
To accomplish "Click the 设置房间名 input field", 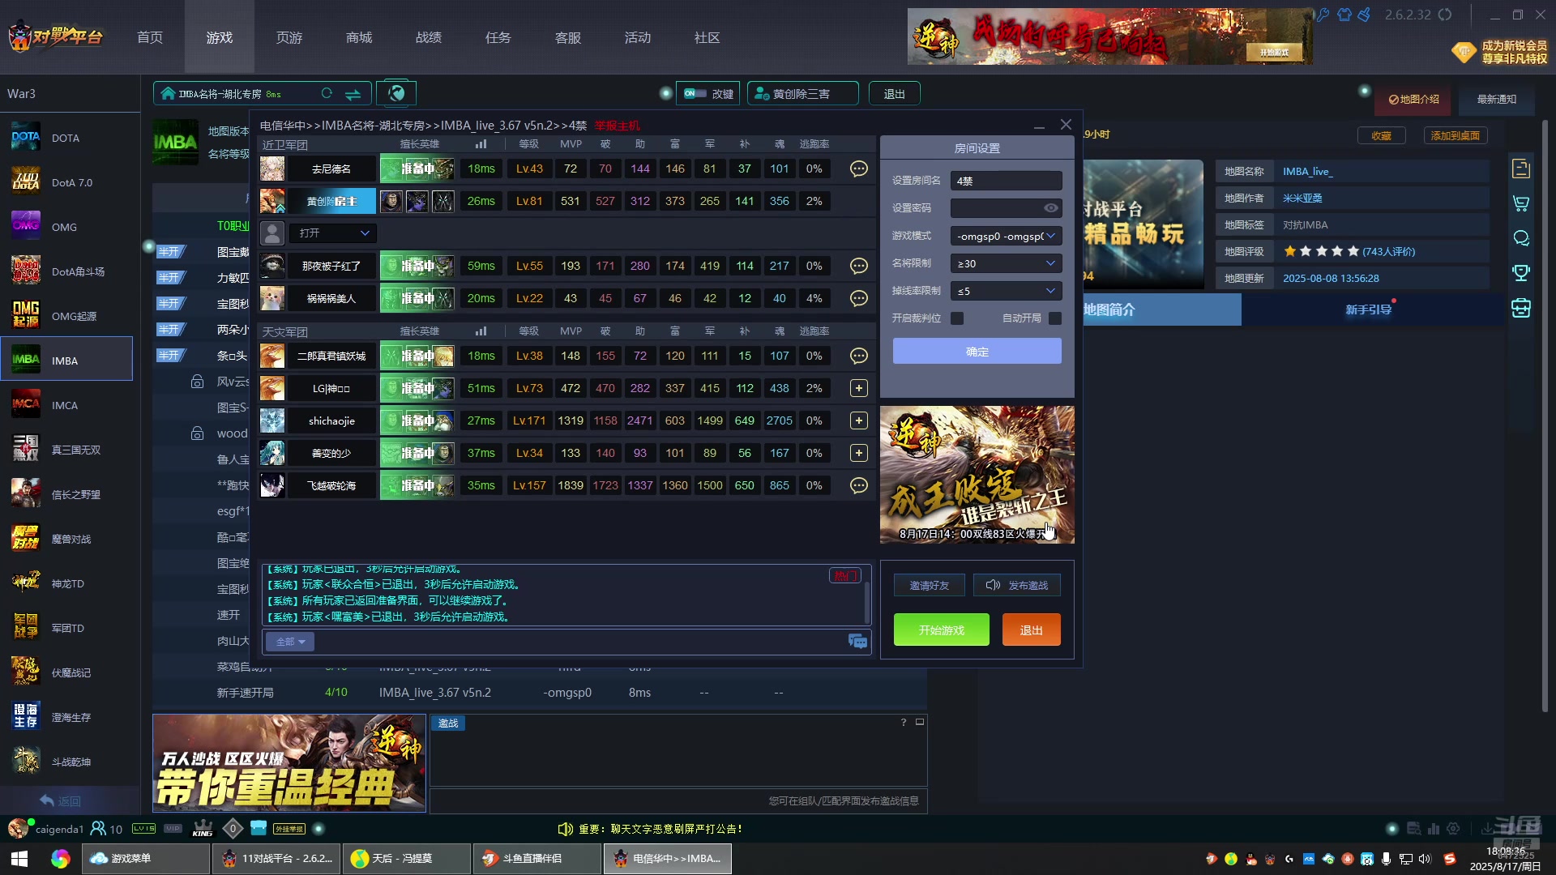I will pos(1006,181).
